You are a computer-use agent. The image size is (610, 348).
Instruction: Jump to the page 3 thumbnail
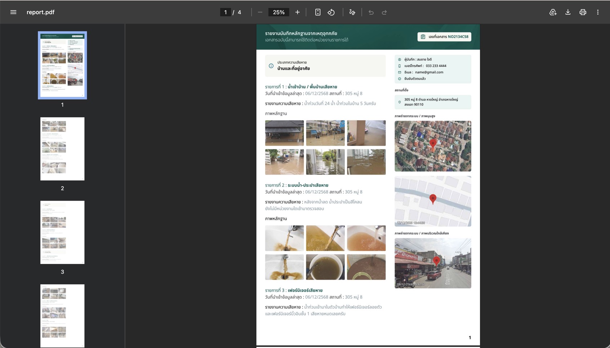62,232
